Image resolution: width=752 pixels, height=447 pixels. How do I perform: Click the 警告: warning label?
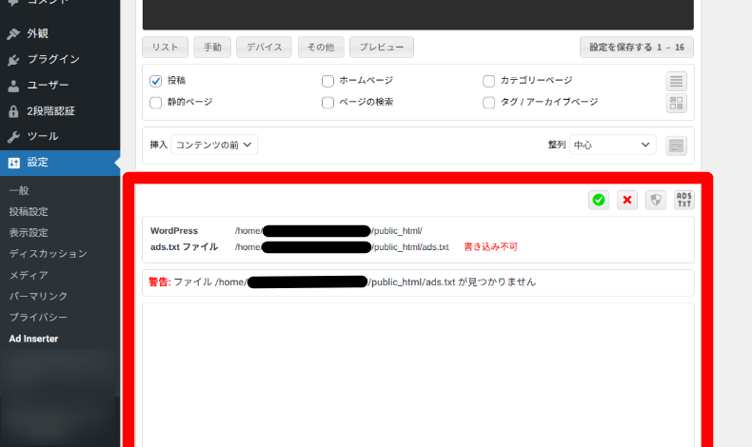[160, 282]
